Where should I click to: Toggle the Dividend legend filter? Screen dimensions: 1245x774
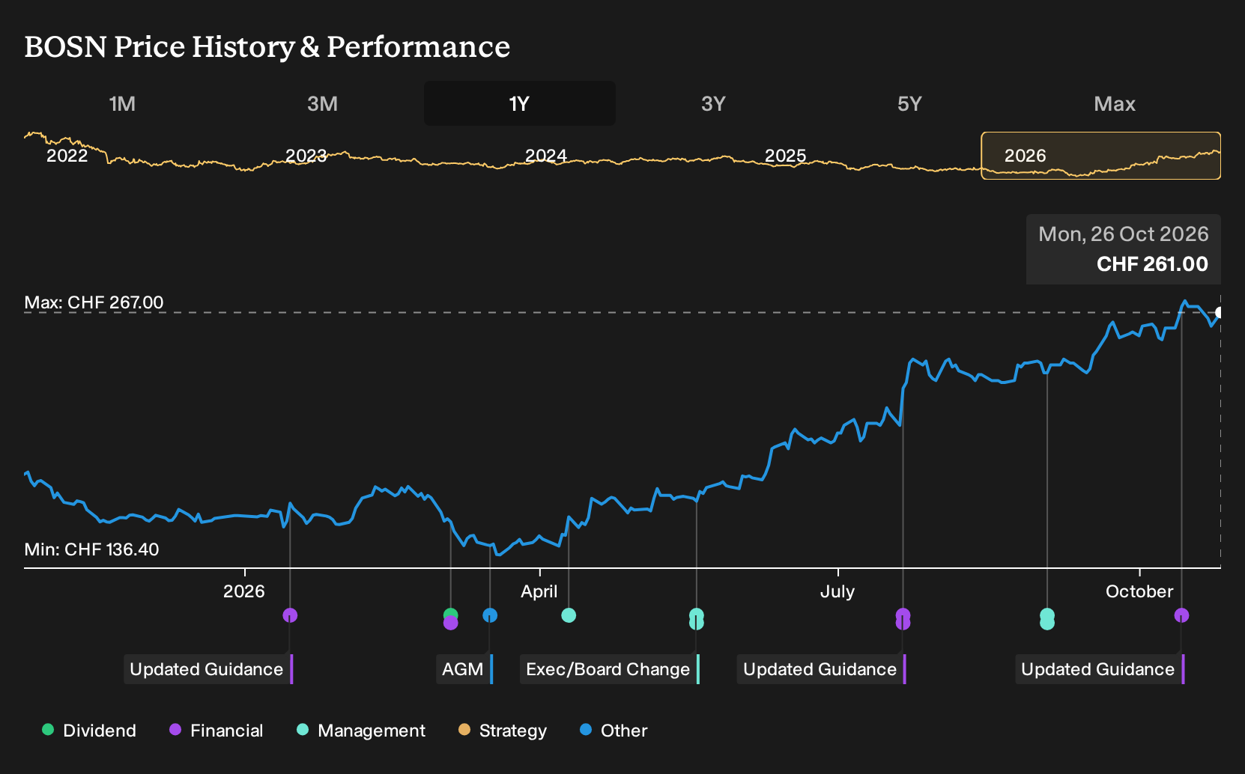pos(89,731)
